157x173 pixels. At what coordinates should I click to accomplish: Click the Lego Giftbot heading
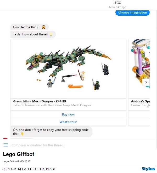point(19,155)
